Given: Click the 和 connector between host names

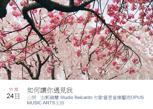Looking at the screenshot, I should pyautogui.click(x=96, y=98).
